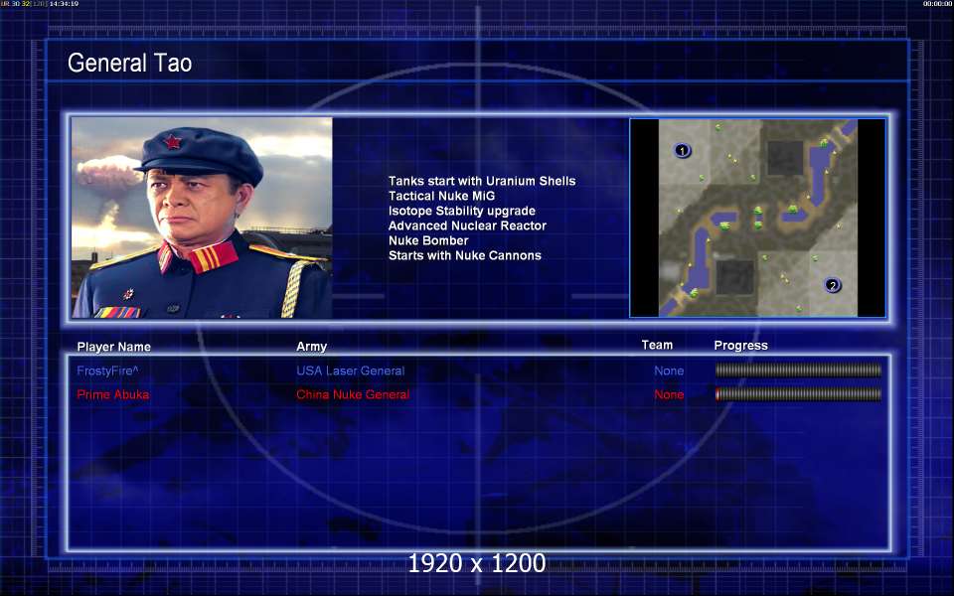Click the "China Nuke General" army entry
Screen dimensions: 954x596
pyautogui.click(x=353, y=394)
